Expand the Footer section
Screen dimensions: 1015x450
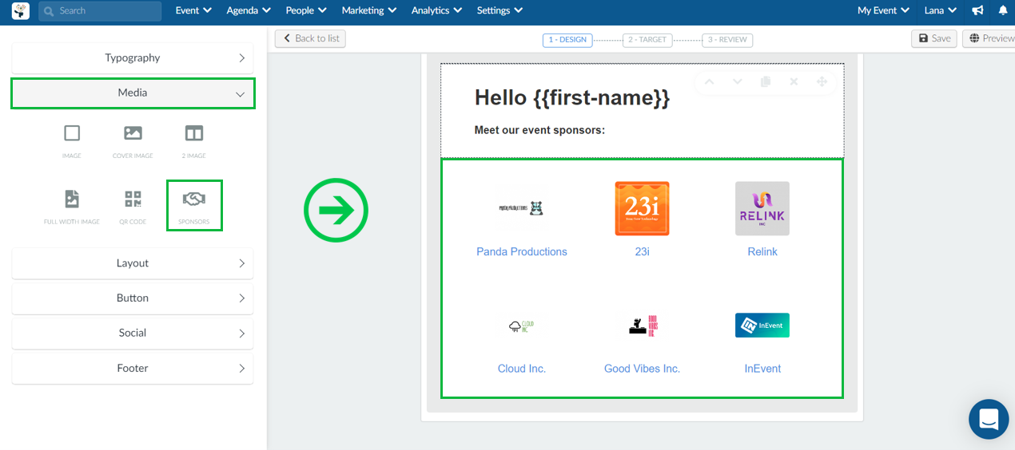(x=133, y=369)
